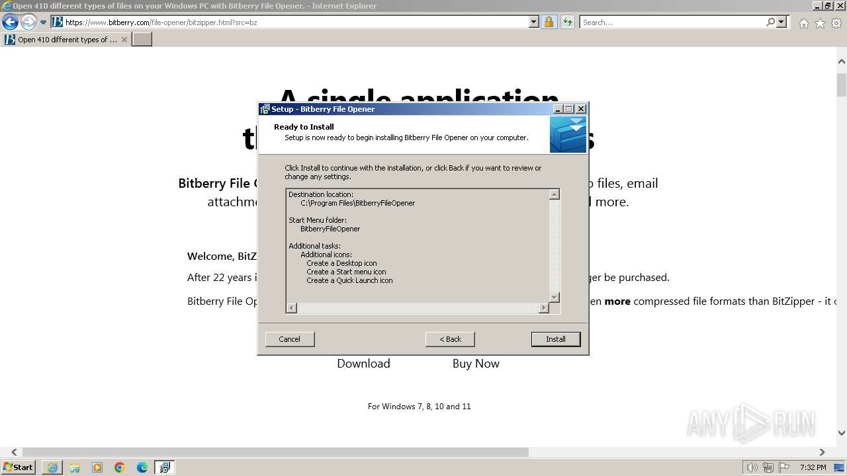Click summary box scroll right arrow
Image resolution: width=847 pixels, height=476 pixels.
544,308
